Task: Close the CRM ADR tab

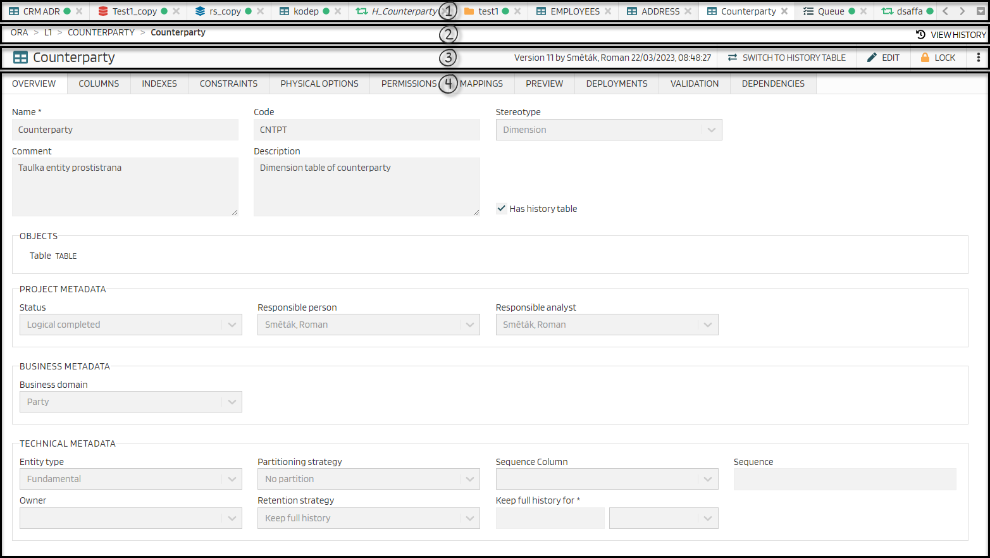Action: pos(79,11)
